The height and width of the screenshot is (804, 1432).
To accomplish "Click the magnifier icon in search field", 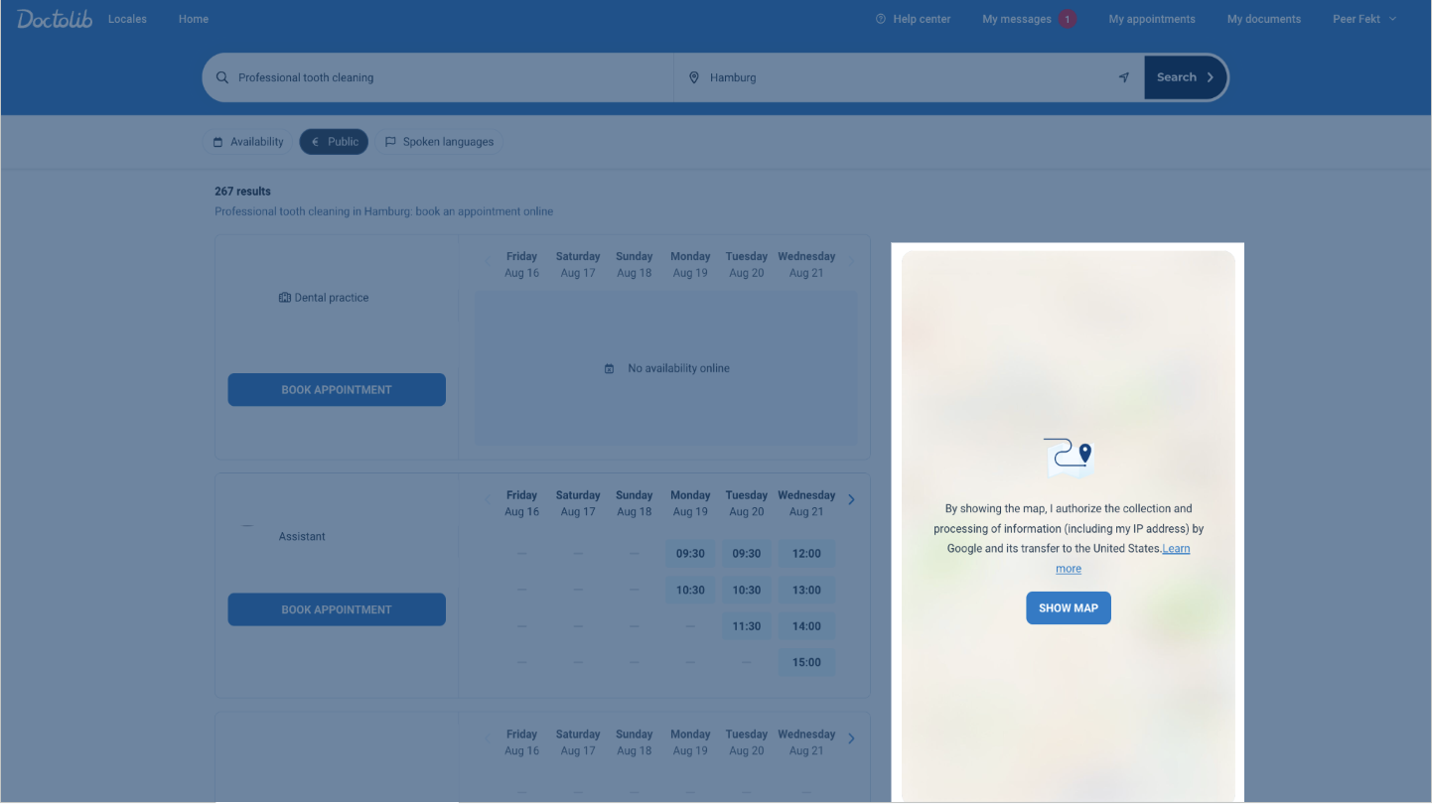I will pyautogui.click(x=222, y=77).
